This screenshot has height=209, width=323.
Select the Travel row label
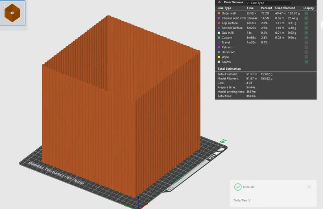[x=226, y=43]
